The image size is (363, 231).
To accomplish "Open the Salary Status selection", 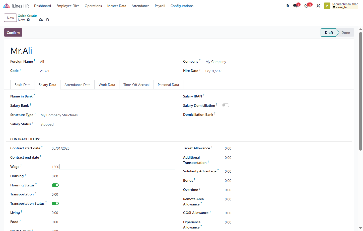I will click(108, 124).
